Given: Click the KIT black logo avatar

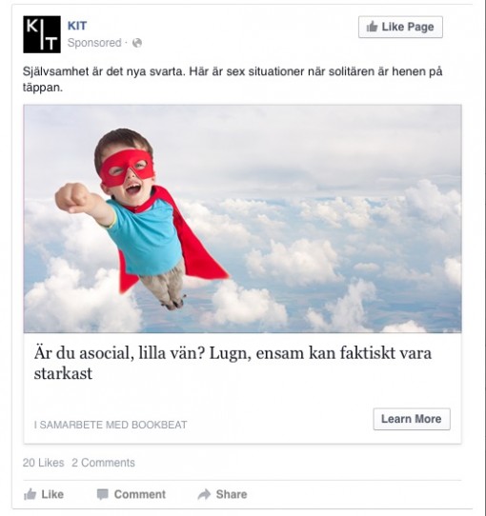Looking at the screenshot, I should click(42, 34).
